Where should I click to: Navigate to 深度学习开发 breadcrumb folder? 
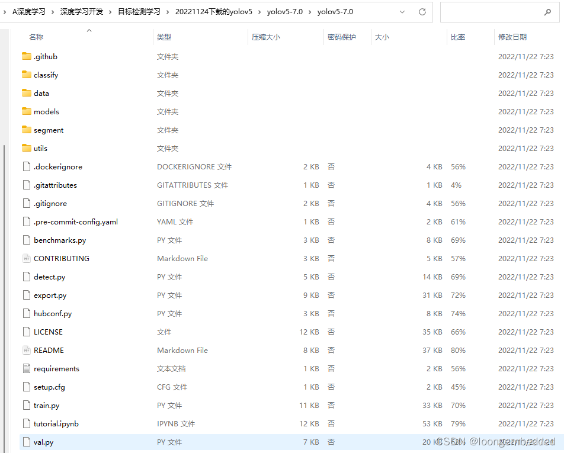point(82,12)
